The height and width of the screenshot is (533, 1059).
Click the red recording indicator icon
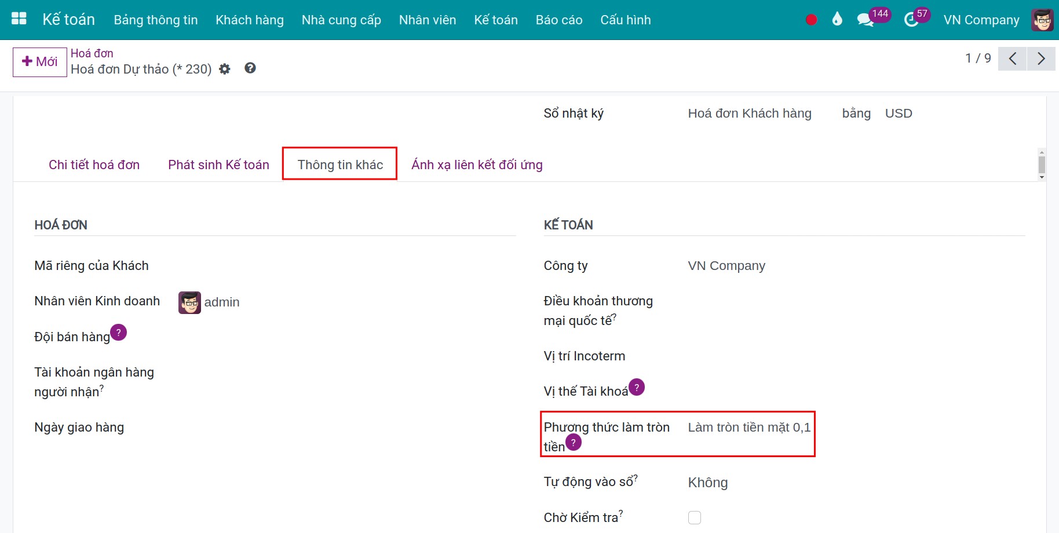(x=811, y=20)
